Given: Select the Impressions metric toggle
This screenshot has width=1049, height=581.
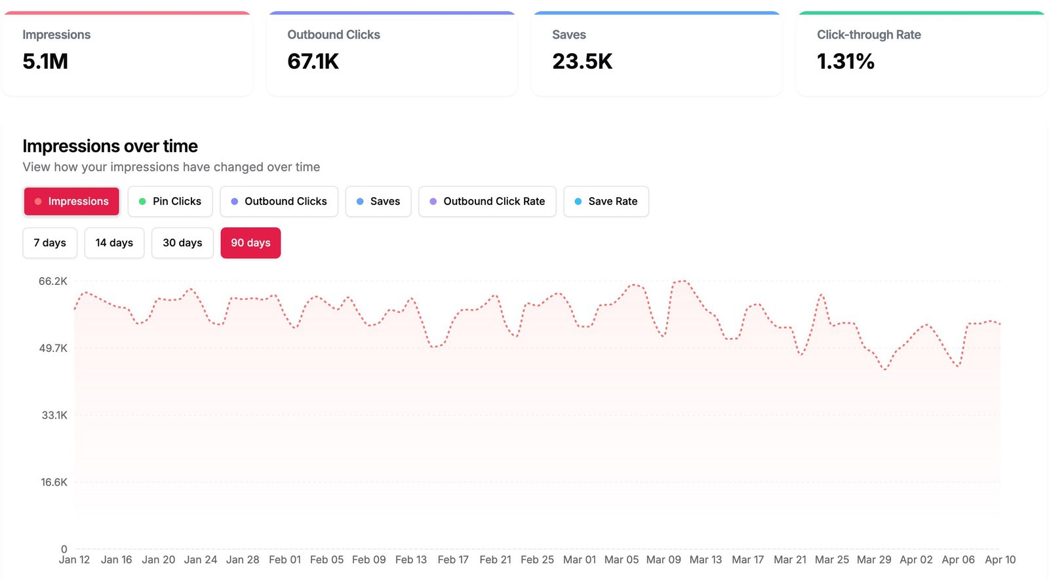Looking at the screenshot, I should point(71,201).
